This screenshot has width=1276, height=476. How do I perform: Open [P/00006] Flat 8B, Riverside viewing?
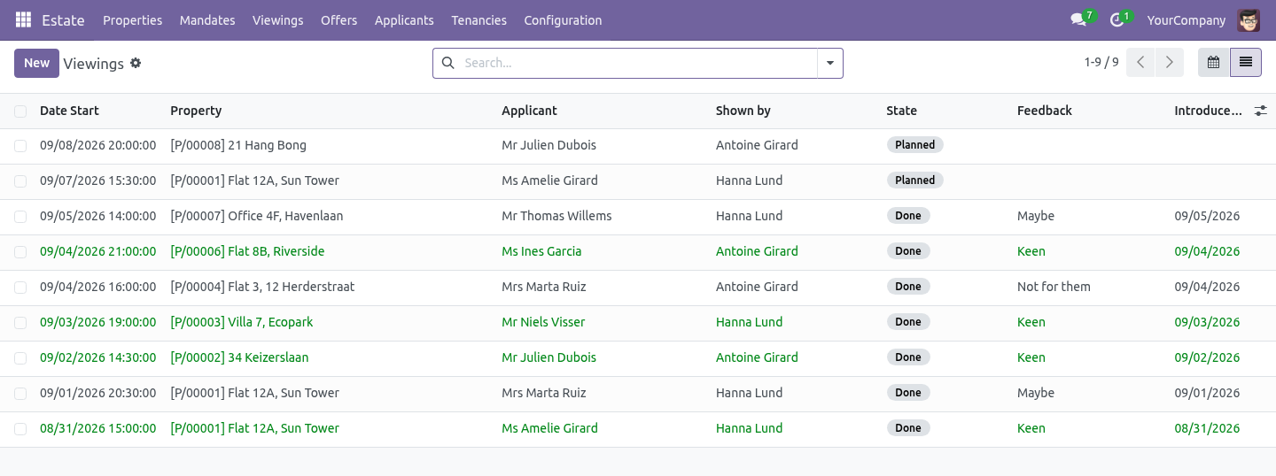tap(247, 251)
